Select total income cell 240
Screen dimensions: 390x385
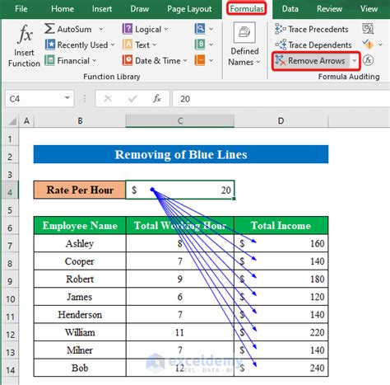coord(281,368)
